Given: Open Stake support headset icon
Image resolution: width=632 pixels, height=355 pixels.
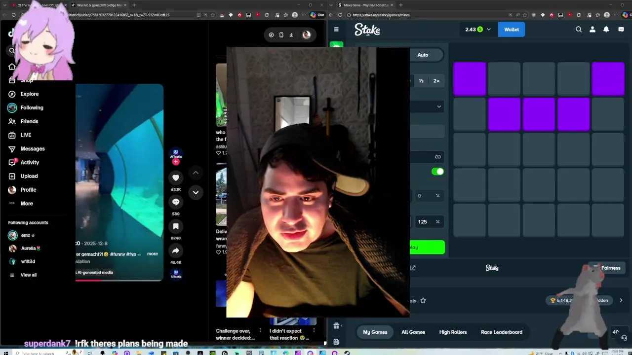Looking at the screenshot, I should [624, 338].
